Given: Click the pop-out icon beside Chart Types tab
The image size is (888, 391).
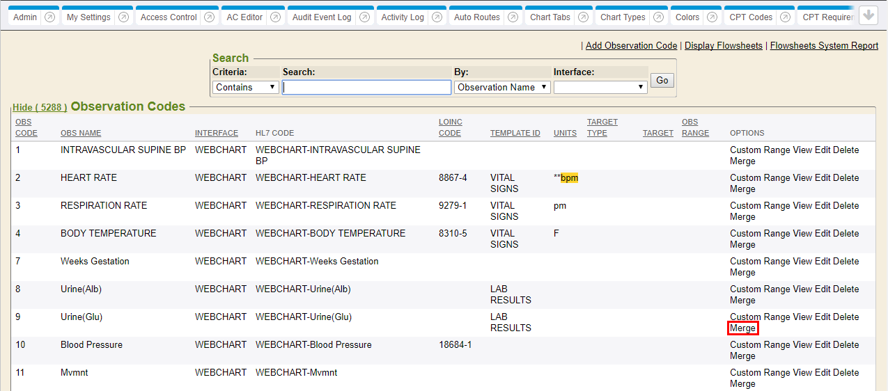Looking at the screenshot, I should (658, 17).
